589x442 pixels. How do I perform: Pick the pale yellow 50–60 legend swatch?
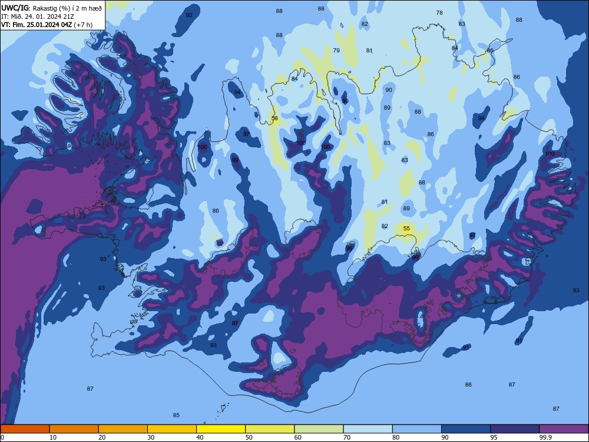[270, 429]
